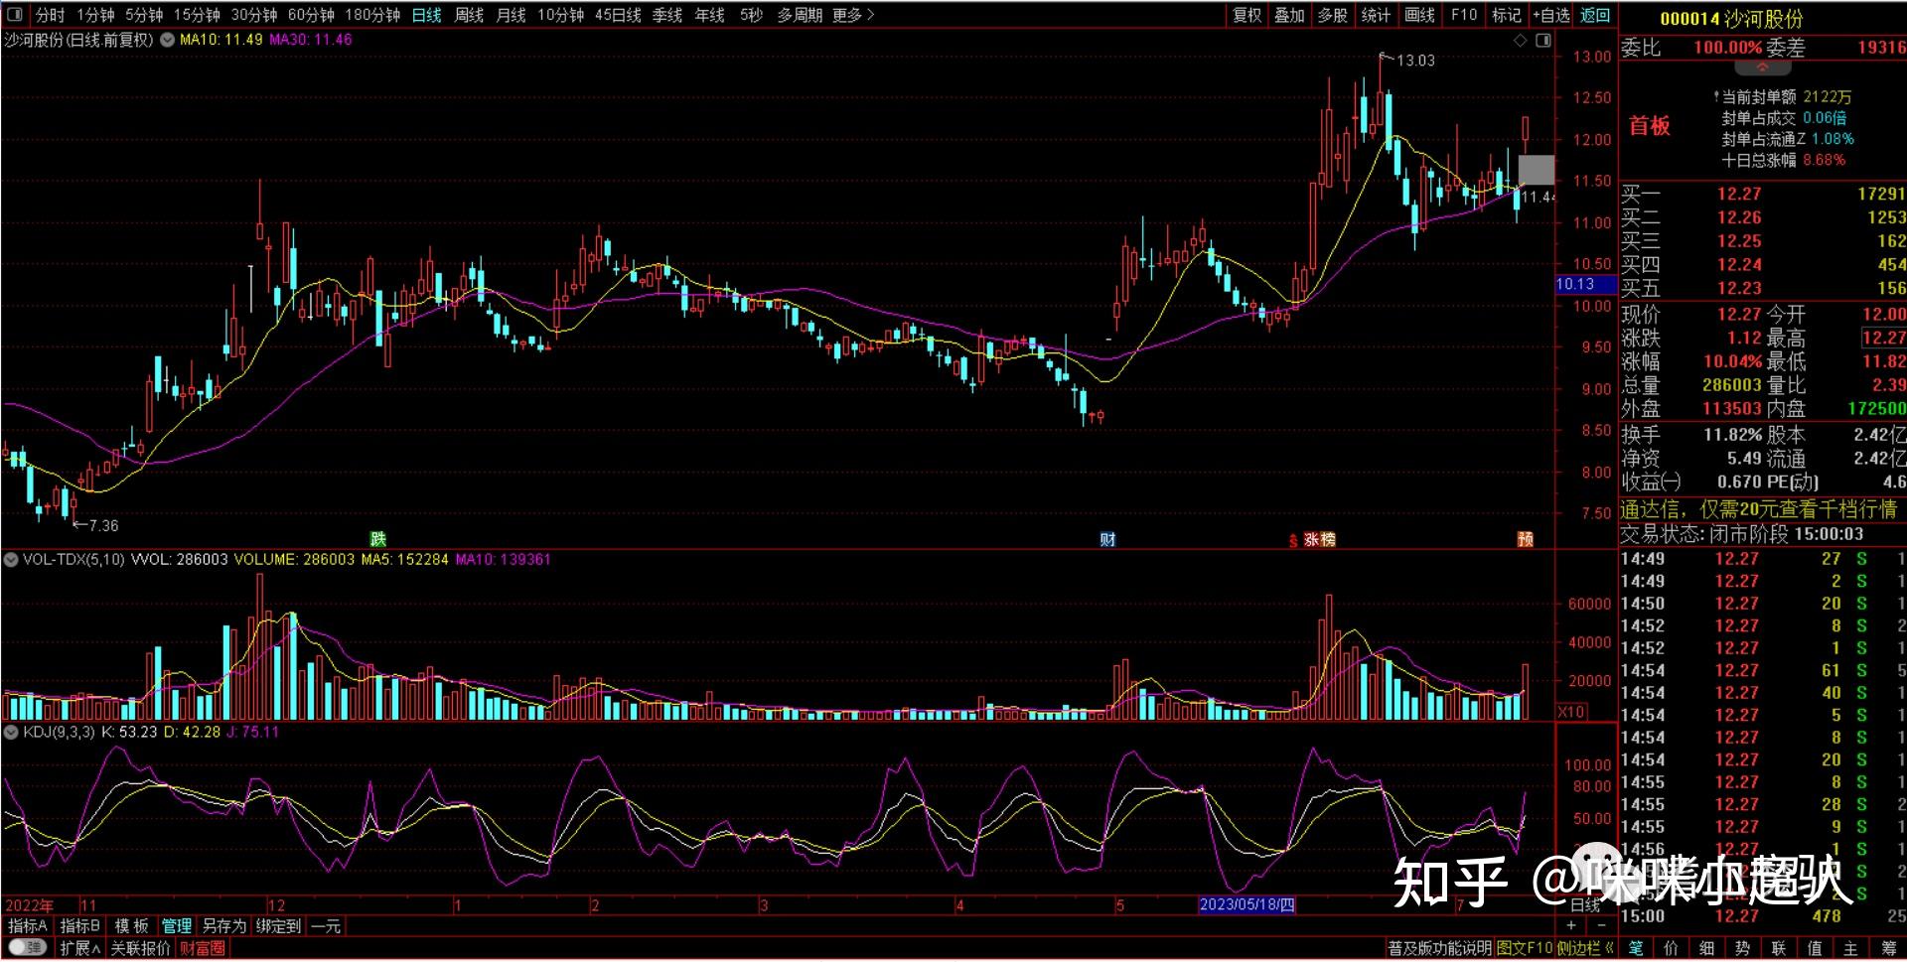The image size is (1907, 962).
Task: Click the 一元 template tab
Action: [325, 926]
